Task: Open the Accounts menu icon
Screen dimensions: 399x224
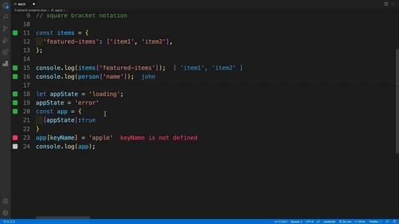Action: coord(6,201)
